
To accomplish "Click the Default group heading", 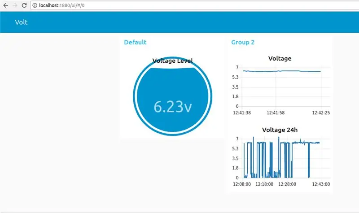I will tap(135, 42).
